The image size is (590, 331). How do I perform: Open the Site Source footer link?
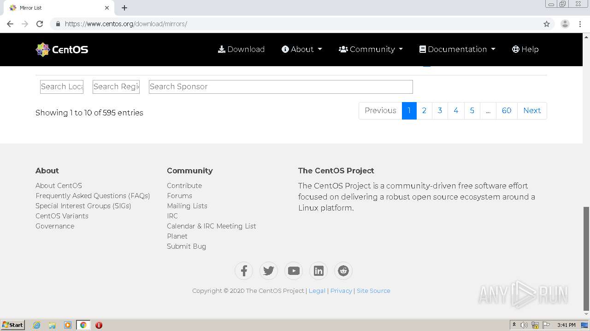pyautogui.click(x=373, y=291)
